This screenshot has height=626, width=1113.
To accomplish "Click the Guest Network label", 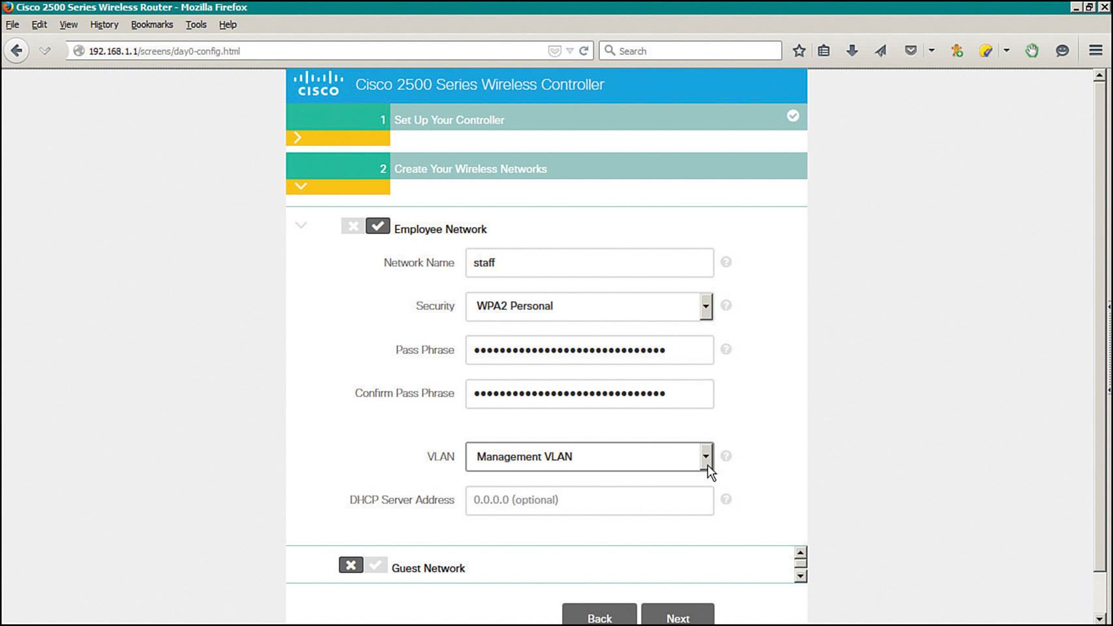I will pyautogui.click(x=428, y=568).
